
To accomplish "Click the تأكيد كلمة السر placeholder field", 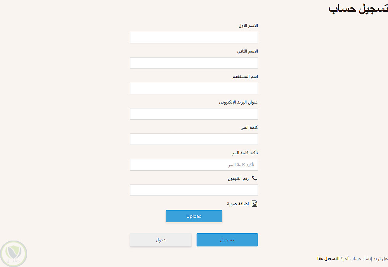I will click(x=194, y=165).
